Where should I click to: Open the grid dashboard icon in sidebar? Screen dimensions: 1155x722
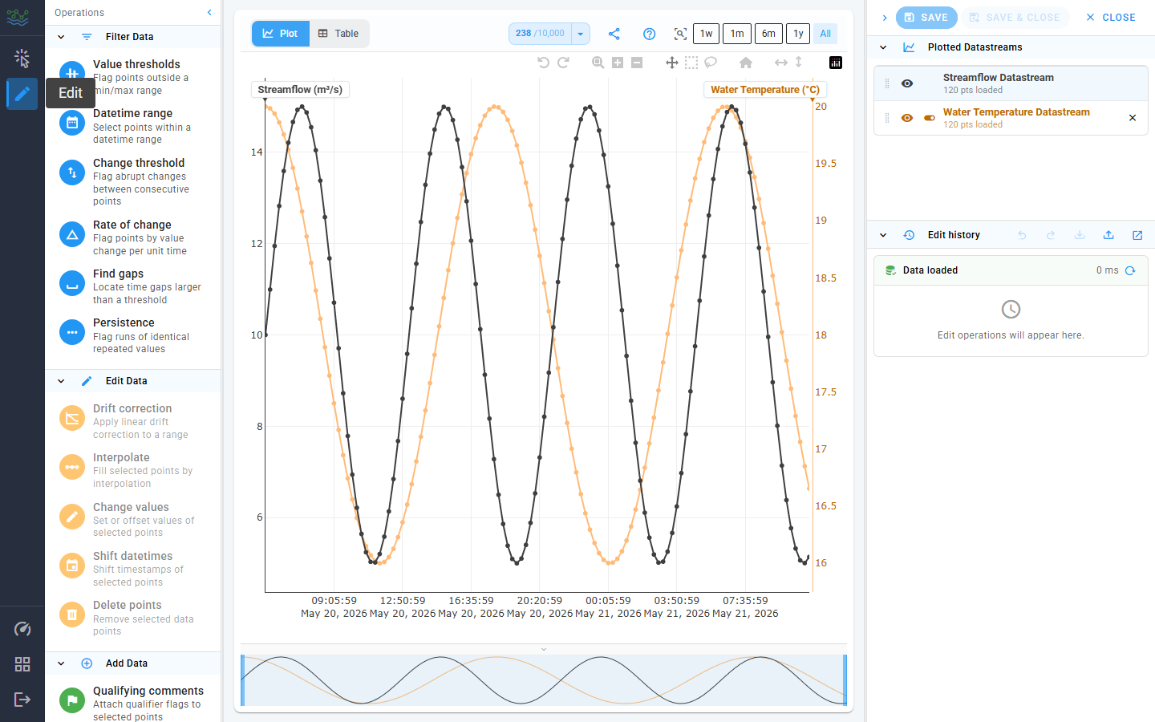22,664
